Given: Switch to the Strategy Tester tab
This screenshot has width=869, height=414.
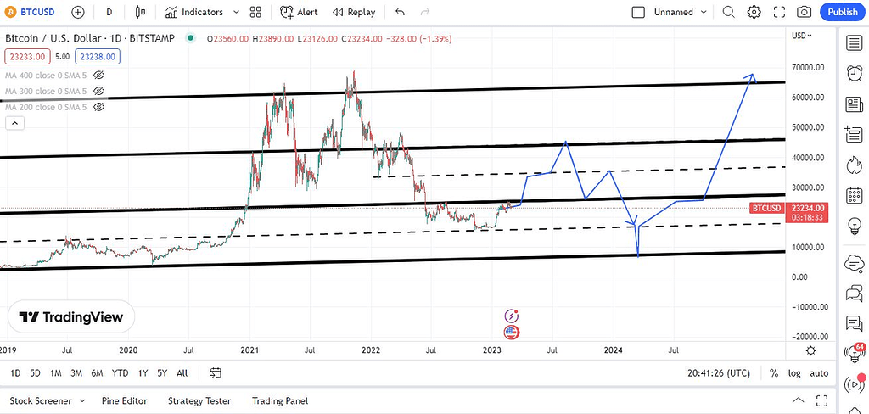Looking at the screenshot, I should click(199, 400).
